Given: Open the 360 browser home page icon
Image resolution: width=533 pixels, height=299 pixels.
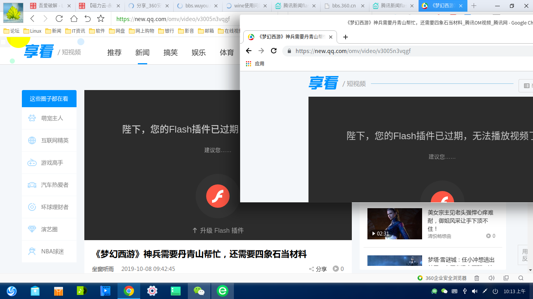Looking at the screenshot, I should point(74,19).
